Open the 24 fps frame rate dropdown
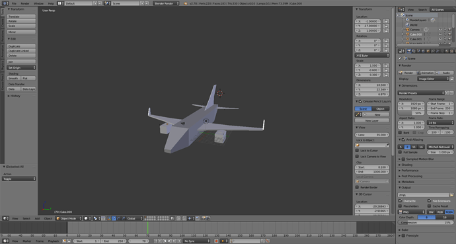 click(x=440, y=123)
